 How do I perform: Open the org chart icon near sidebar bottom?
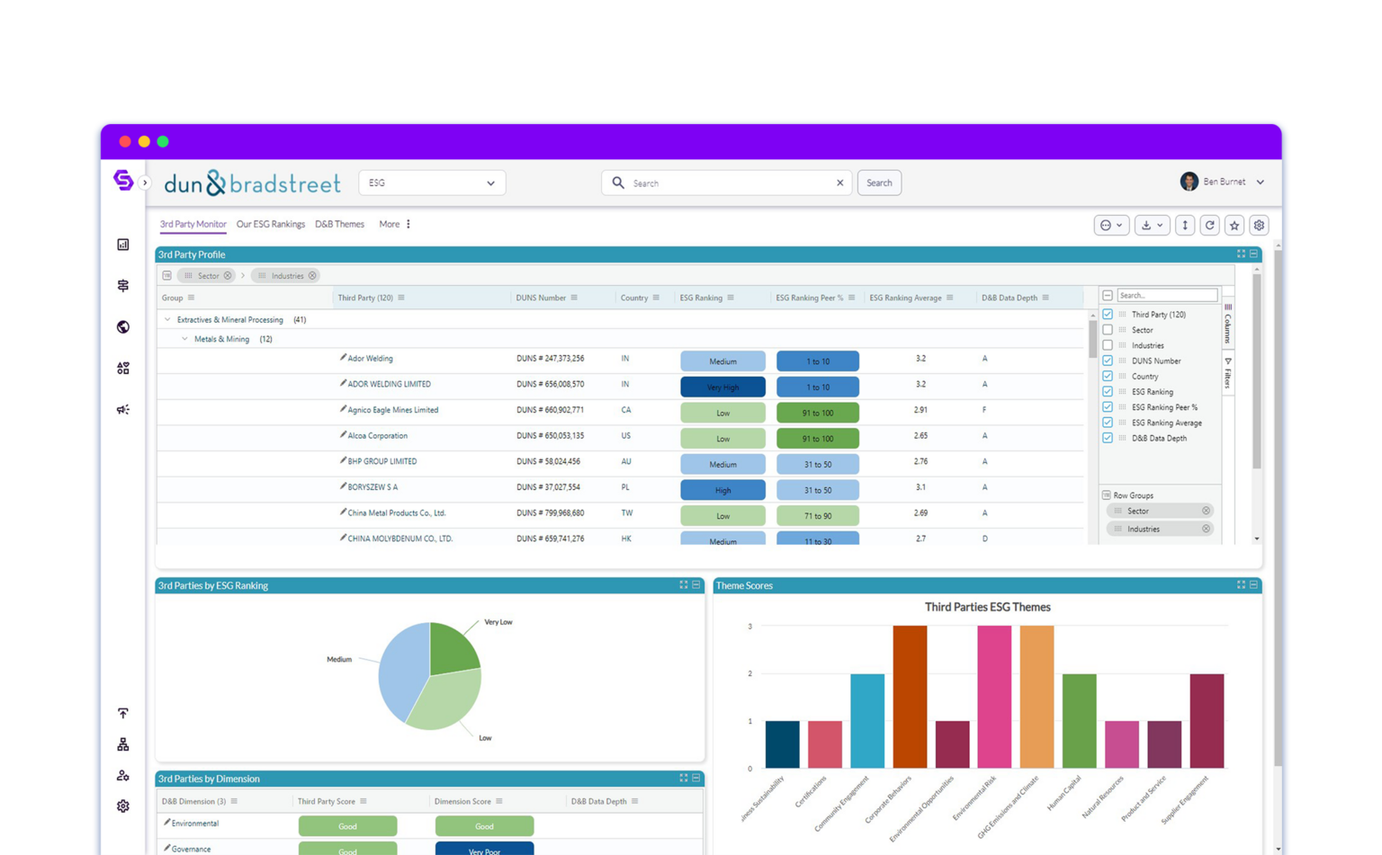123,744
